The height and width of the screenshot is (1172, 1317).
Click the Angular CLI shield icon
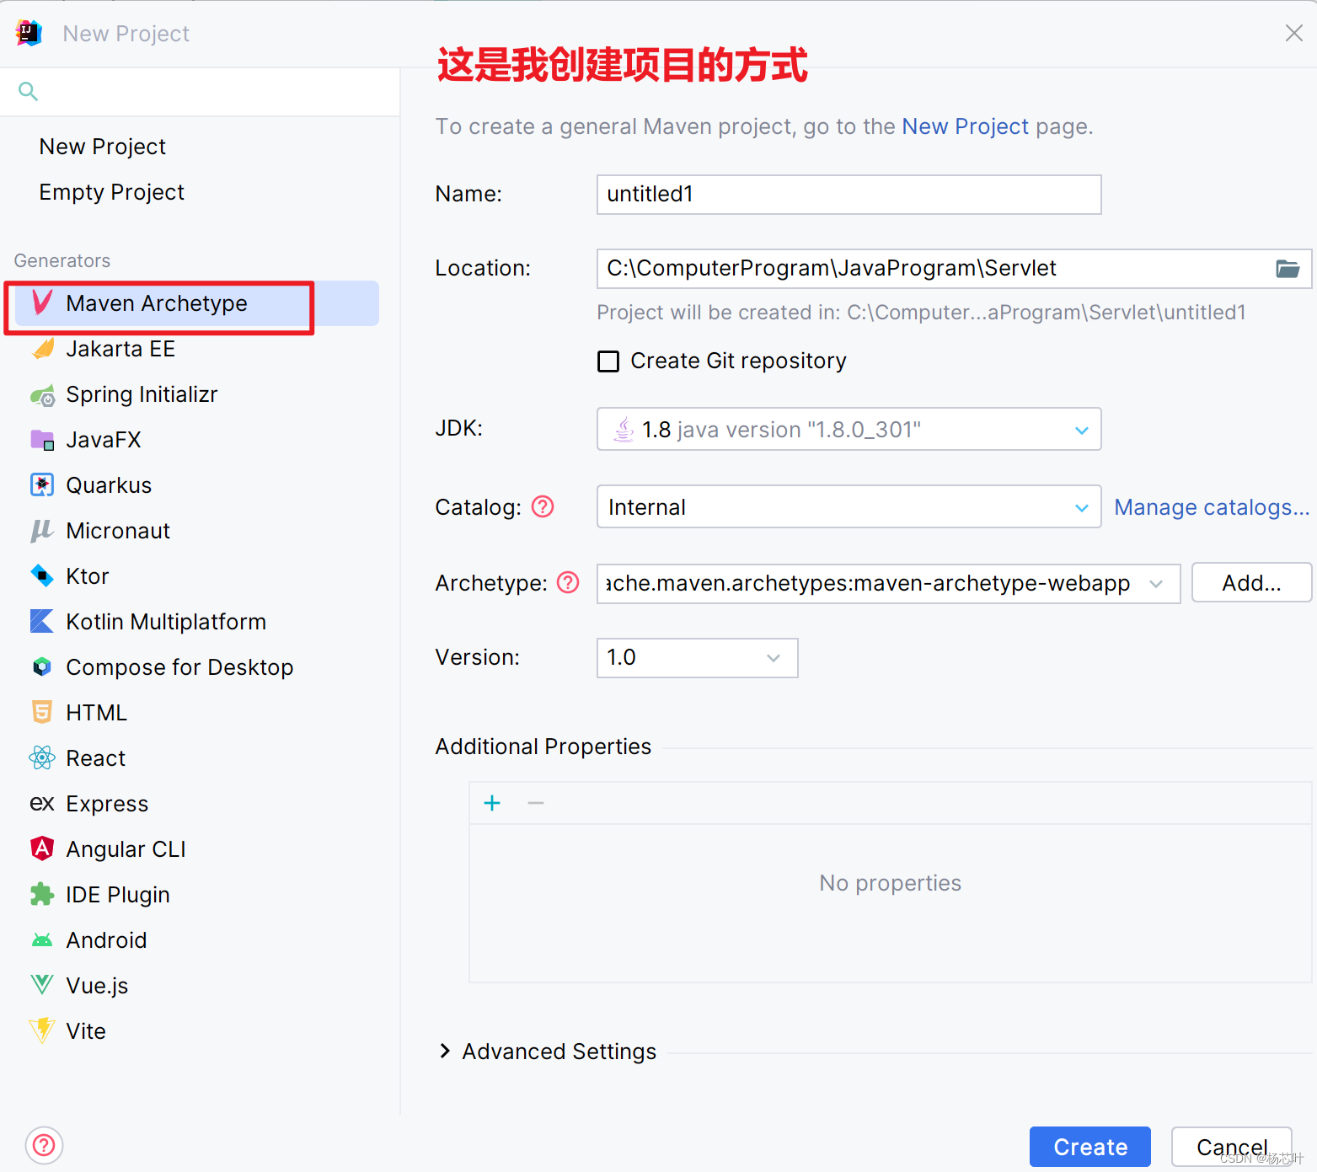click(x=42, y=848)
